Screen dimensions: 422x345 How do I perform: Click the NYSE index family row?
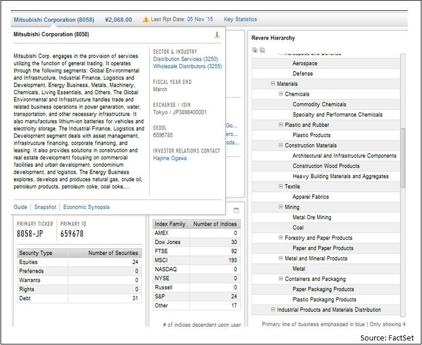[197, 278]
